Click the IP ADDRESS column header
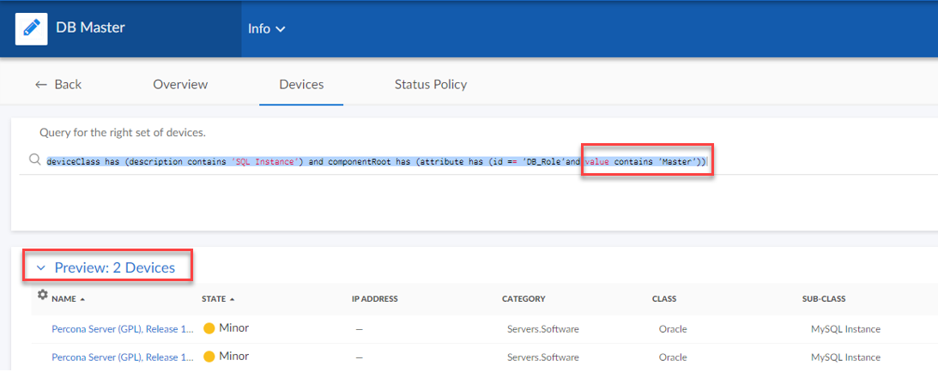Screen dimensions: 938x372 coord(375,299)
